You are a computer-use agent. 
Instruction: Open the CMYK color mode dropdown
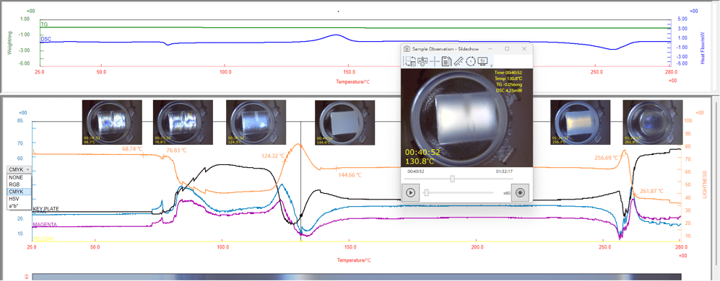[19, 169]
